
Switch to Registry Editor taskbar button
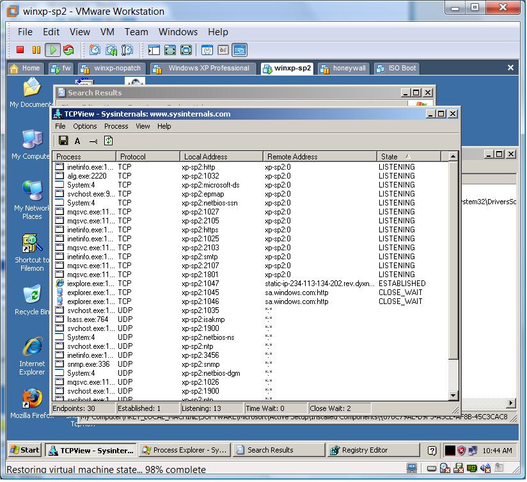pyautogui.click(x=374, y=450)
